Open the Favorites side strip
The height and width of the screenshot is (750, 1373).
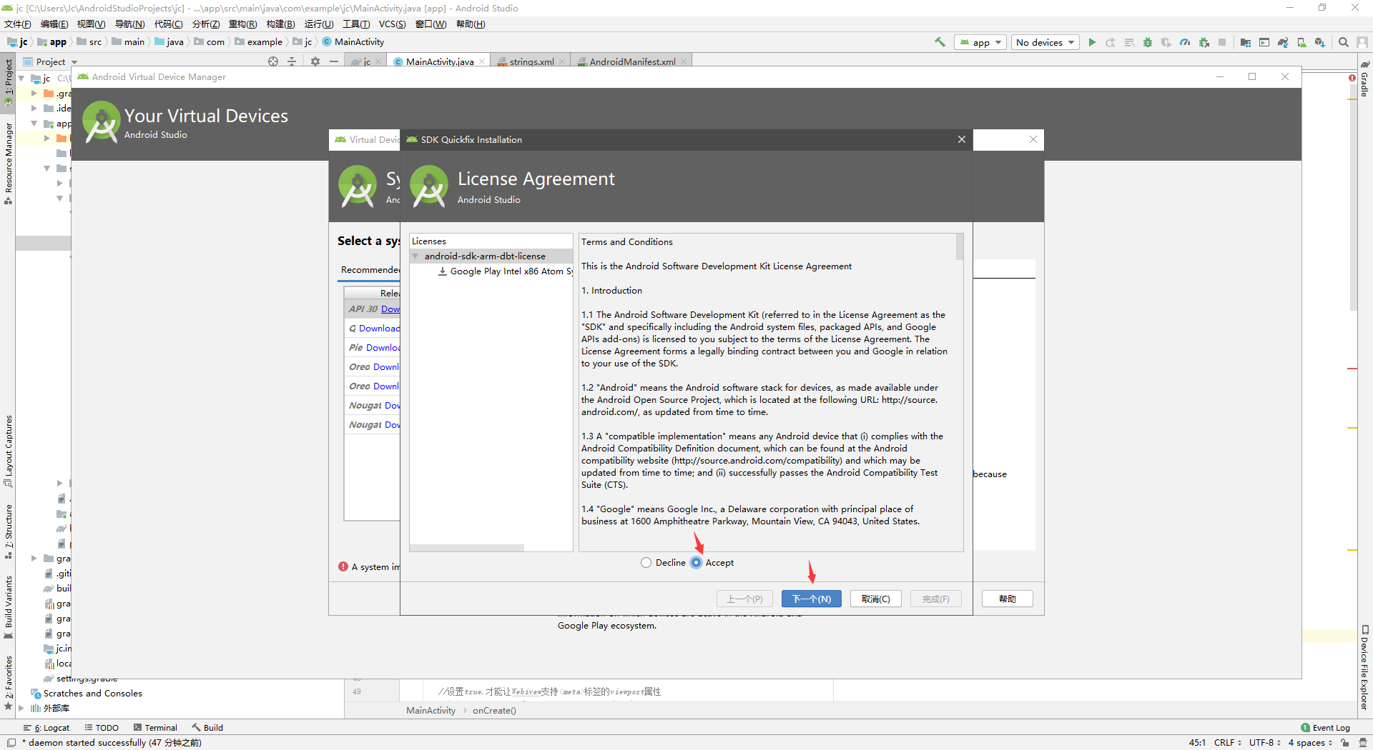pos(9,682)
